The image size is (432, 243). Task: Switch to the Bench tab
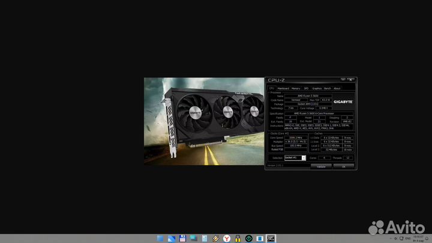click(328, 88)
